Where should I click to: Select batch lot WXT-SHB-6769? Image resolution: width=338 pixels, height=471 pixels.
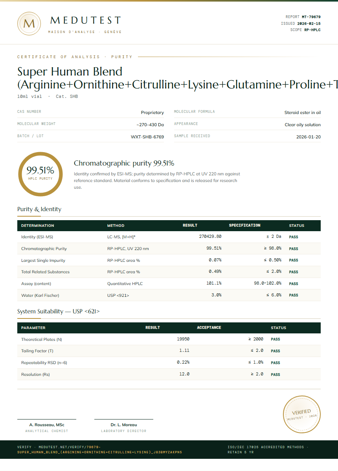147,137
